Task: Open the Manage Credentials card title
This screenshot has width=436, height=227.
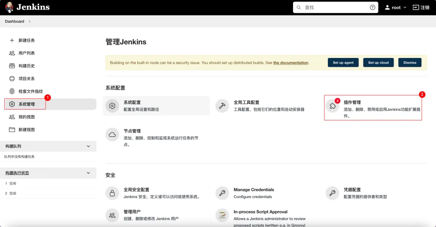Action: tap(254, 190)
